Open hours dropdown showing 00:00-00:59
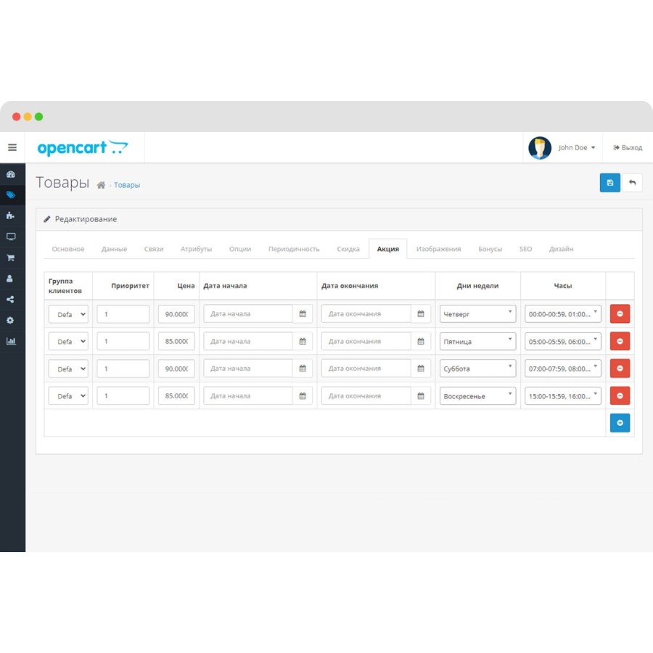The height and width of the screenshot is (653, 653). 562,313
